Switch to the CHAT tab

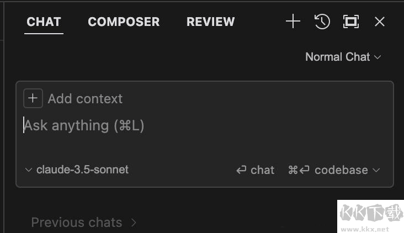(x=44, y=22)
